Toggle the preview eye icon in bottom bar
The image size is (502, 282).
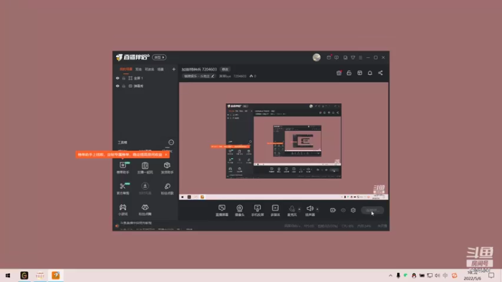pyautogui.click(x=343, y=211)
